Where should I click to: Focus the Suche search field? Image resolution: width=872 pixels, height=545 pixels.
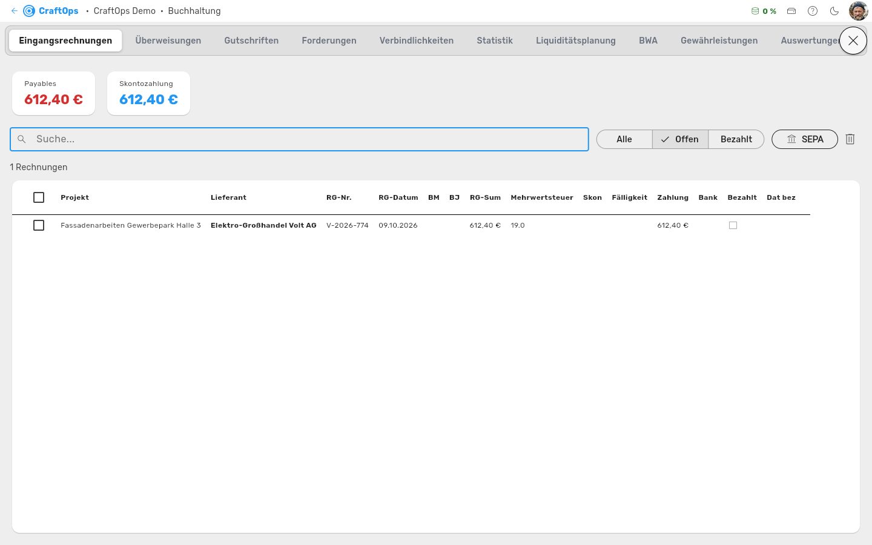[x=299, y=139]
